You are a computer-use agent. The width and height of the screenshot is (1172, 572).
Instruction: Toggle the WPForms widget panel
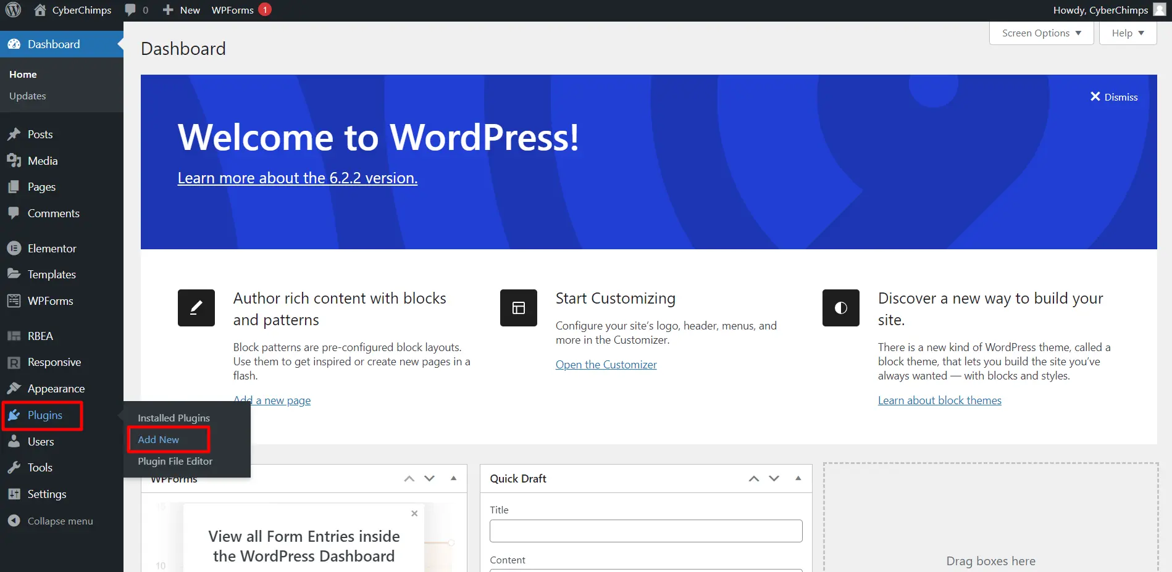tap(454, 478)
